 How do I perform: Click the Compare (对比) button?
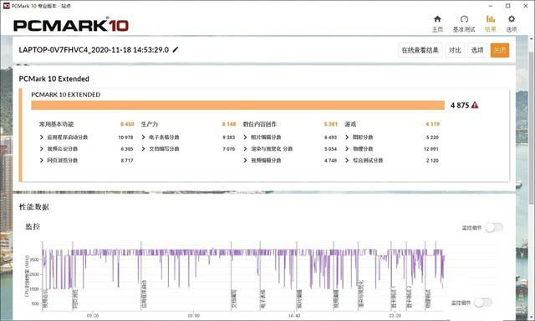click(x=455, y=50)
